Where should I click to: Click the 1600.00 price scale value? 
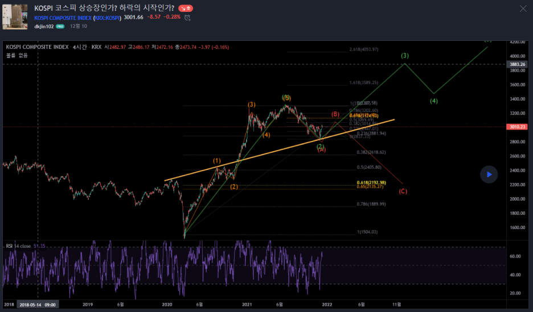pos(518,227)
